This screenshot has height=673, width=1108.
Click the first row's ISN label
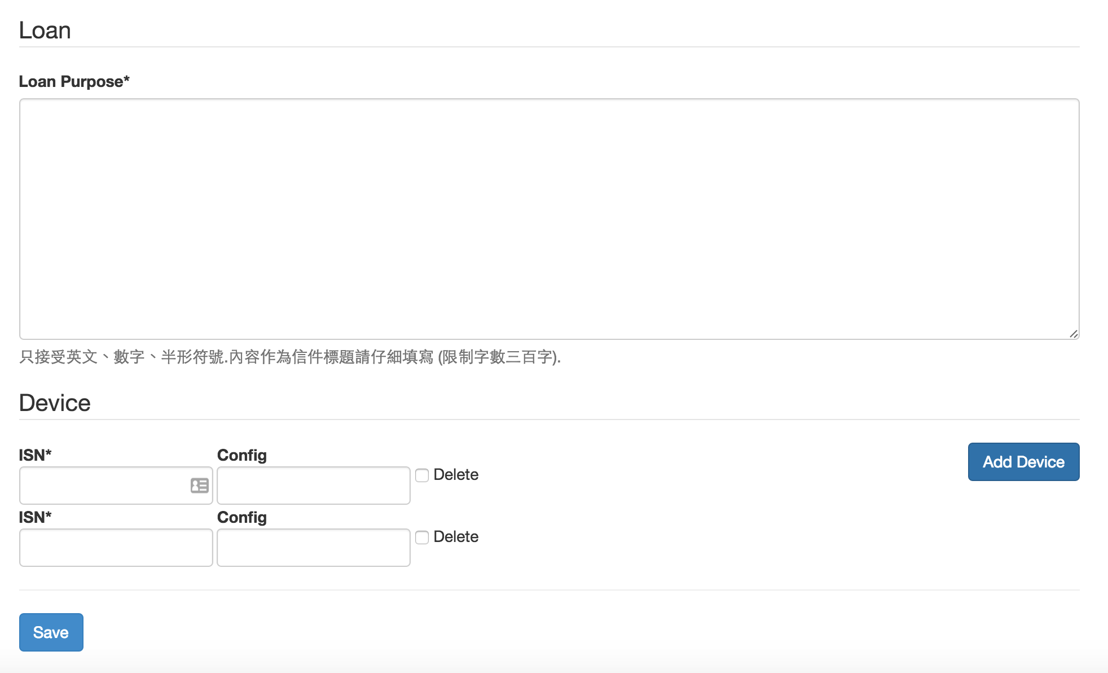tap(36, 455)
